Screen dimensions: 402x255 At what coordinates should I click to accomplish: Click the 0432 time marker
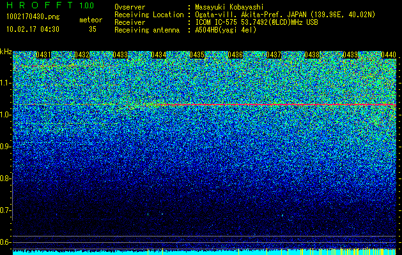click(82, 55)
